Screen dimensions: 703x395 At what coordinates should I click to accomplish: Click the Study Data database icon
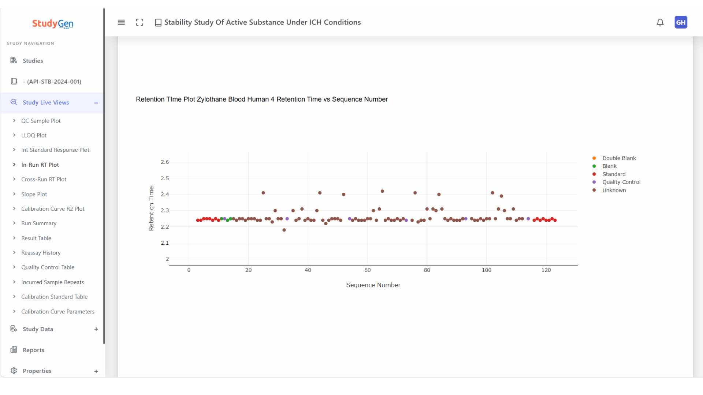[x=14, y=329]
